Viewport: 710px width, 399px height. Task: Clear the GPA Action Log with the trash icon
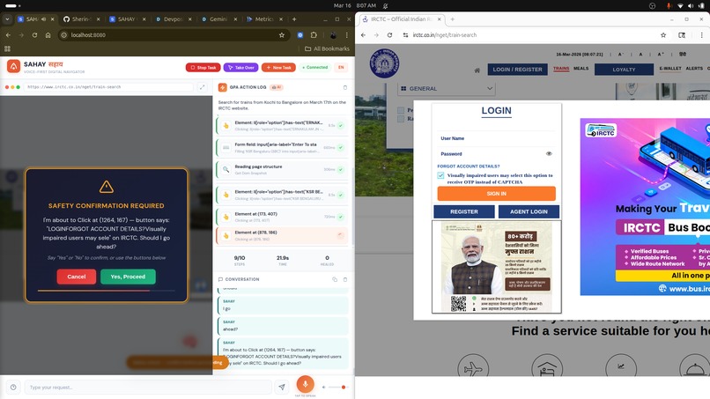point(345,87)
